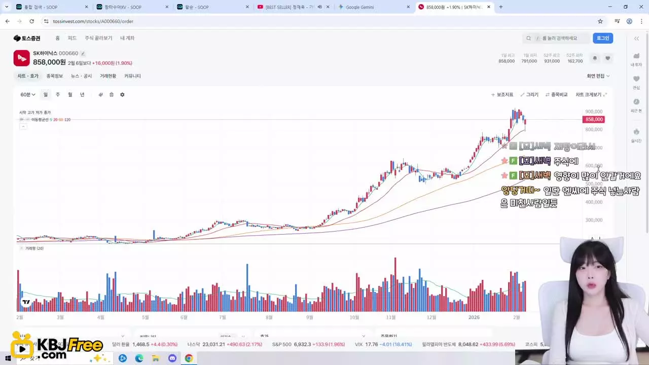
Task: Click the edit pencil beside 000660
Action: point(83,54)
